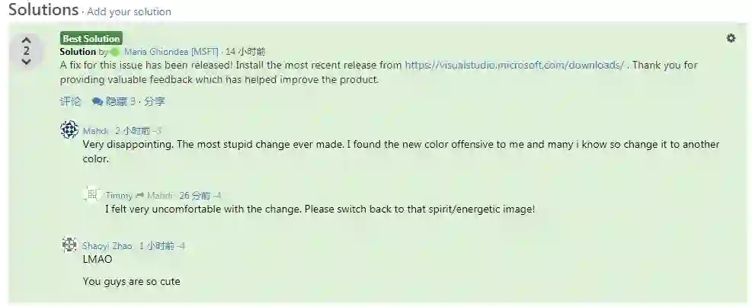The width and height of the screenshot is (752, 307).
Task: Click Shaoyi Zhao's avatar icon
Action: (69, 245)
